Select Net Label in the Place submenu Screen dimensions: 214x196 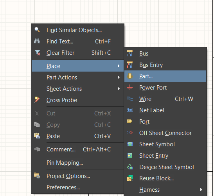click(x=165, y=110)
